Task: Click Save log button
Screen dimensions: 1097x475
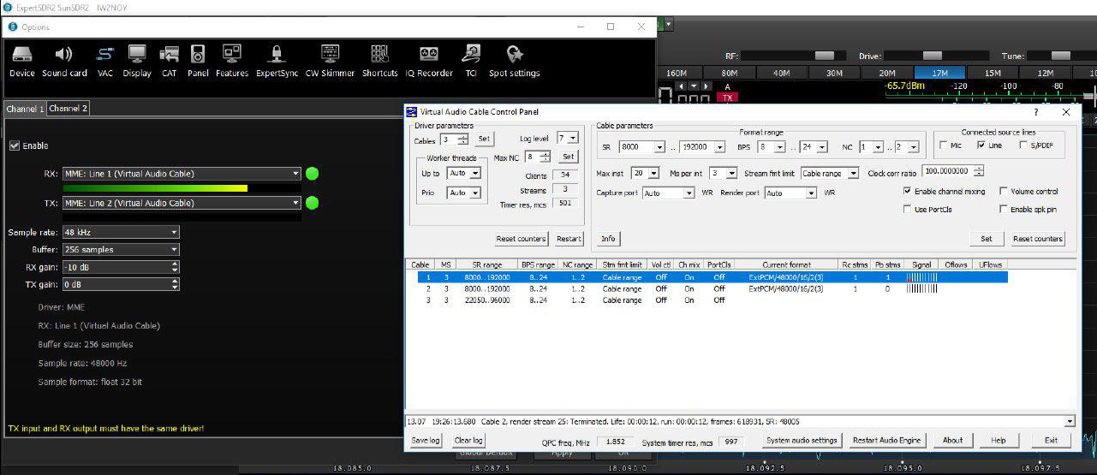Action: point(426,440)
